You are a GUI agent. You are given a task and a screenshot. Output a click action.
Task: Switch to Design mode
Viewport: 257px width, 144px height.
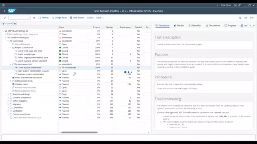click(x=59, y=18)
